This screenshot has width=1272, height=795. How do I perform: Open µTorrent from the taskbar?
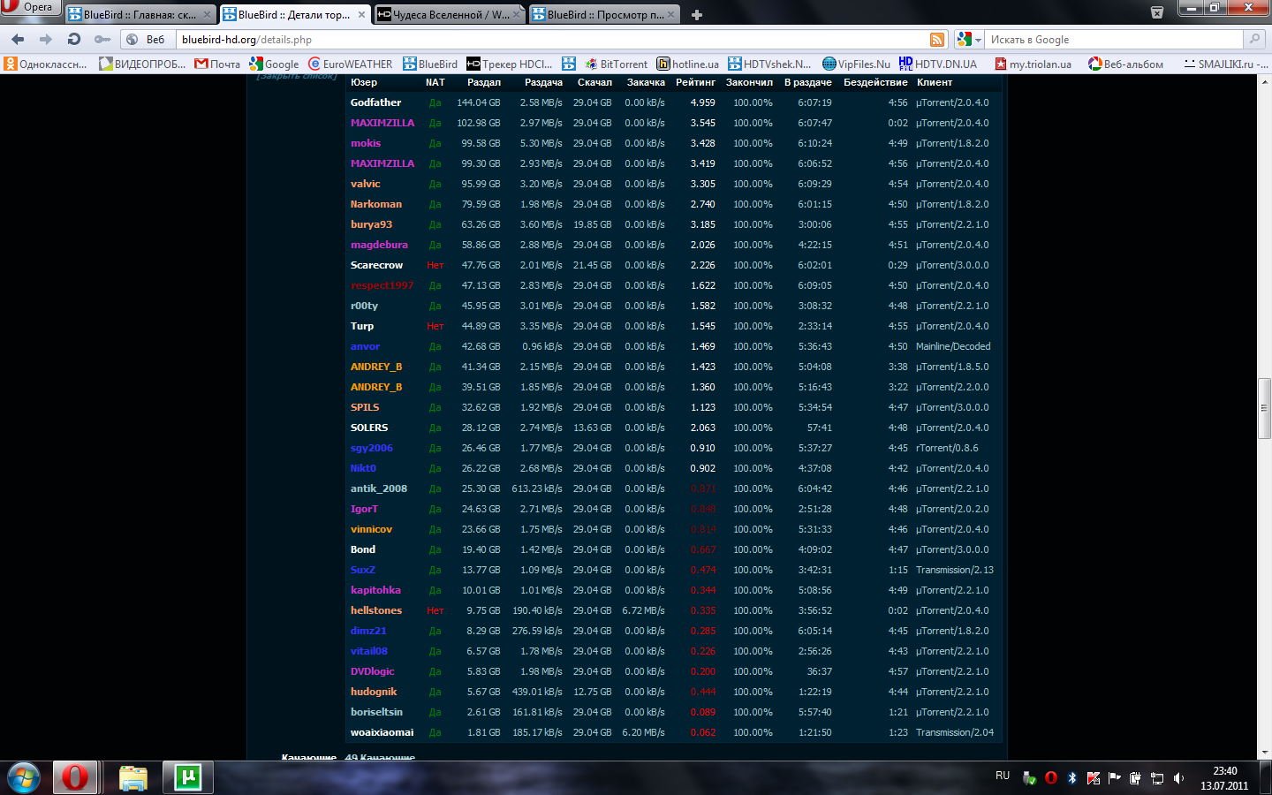[x=187, y=777]
